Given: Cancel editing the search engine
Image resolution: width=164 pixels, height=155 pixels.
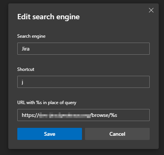Looking at the screenshot, I should (x=117, y=134).
